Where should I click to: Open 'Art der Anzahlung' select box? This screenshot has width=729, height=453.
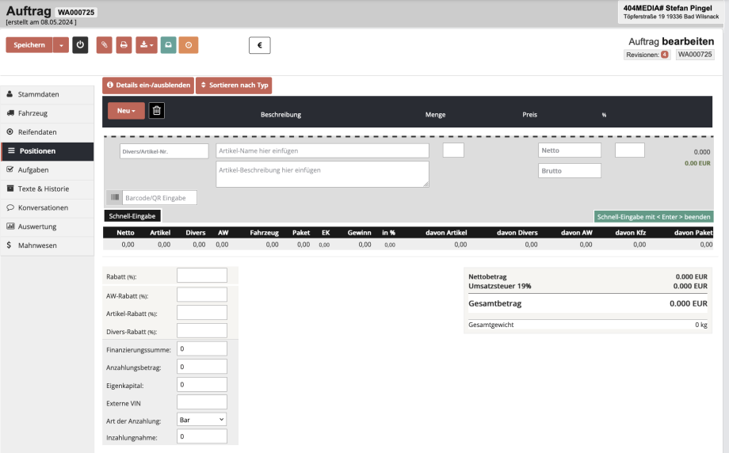point(201,420)
